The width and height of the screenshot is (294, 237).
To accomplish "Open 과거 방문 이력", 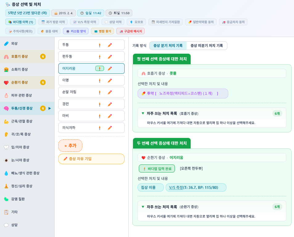I will pyautogui.click(x=53, y=22).
